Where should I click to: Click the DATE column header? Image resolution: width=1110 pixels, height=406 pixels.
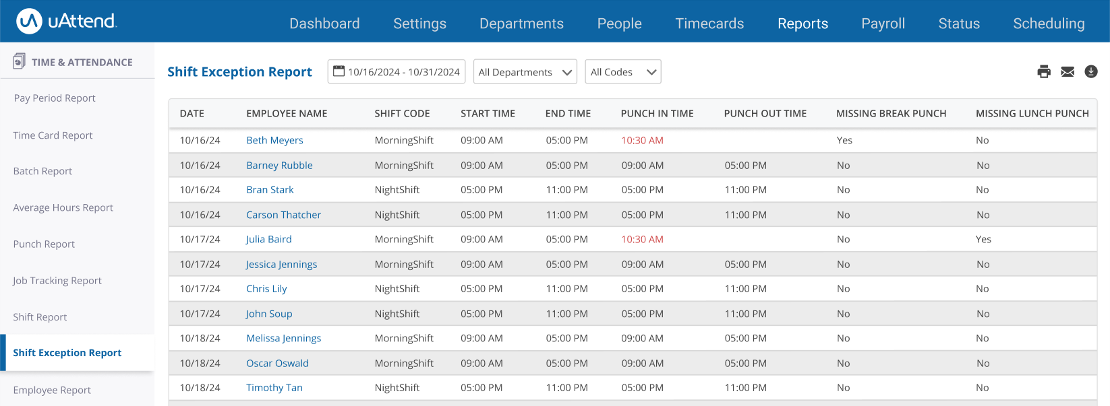pyautogui.click(x=192, y=114)
